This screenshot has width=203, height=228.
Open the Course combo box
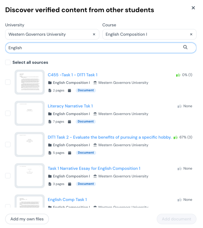[x=146, y=34]
